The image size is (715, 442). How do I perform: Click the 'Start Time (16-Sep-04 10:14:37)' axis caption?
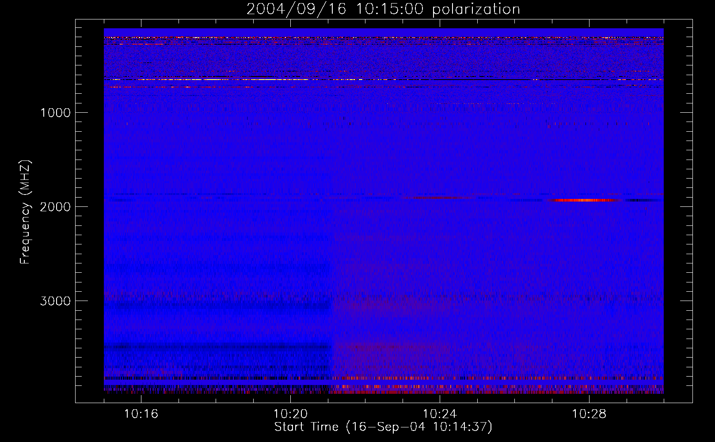click(x=383, y=427)
